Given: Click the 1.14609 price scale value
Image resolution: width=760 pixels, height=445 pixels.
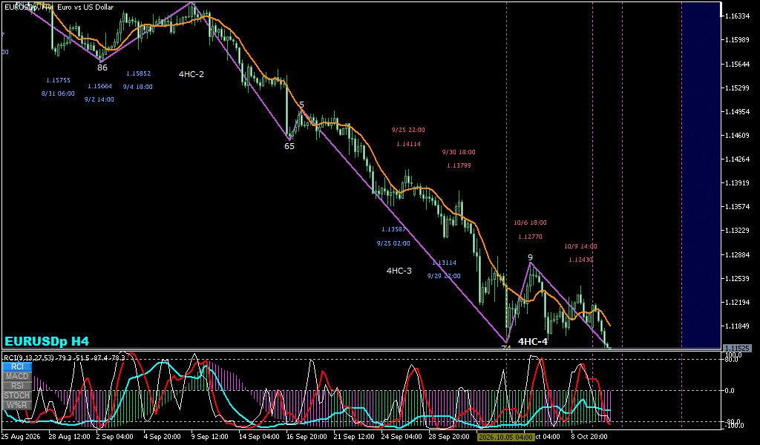Looking at the screenshot, I should pyautogui.click(x=736, y=136).
